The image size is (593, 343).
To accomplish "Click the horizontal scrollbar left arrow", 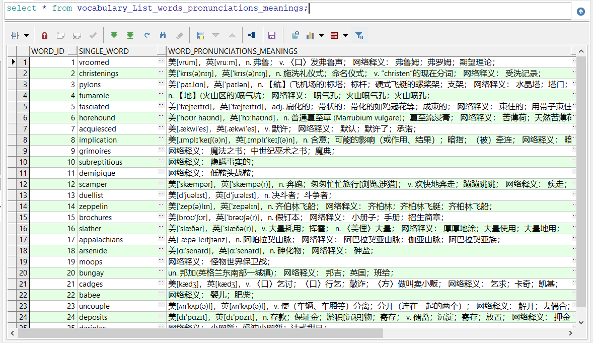I will pyautogui.click(x=13, y=333).
